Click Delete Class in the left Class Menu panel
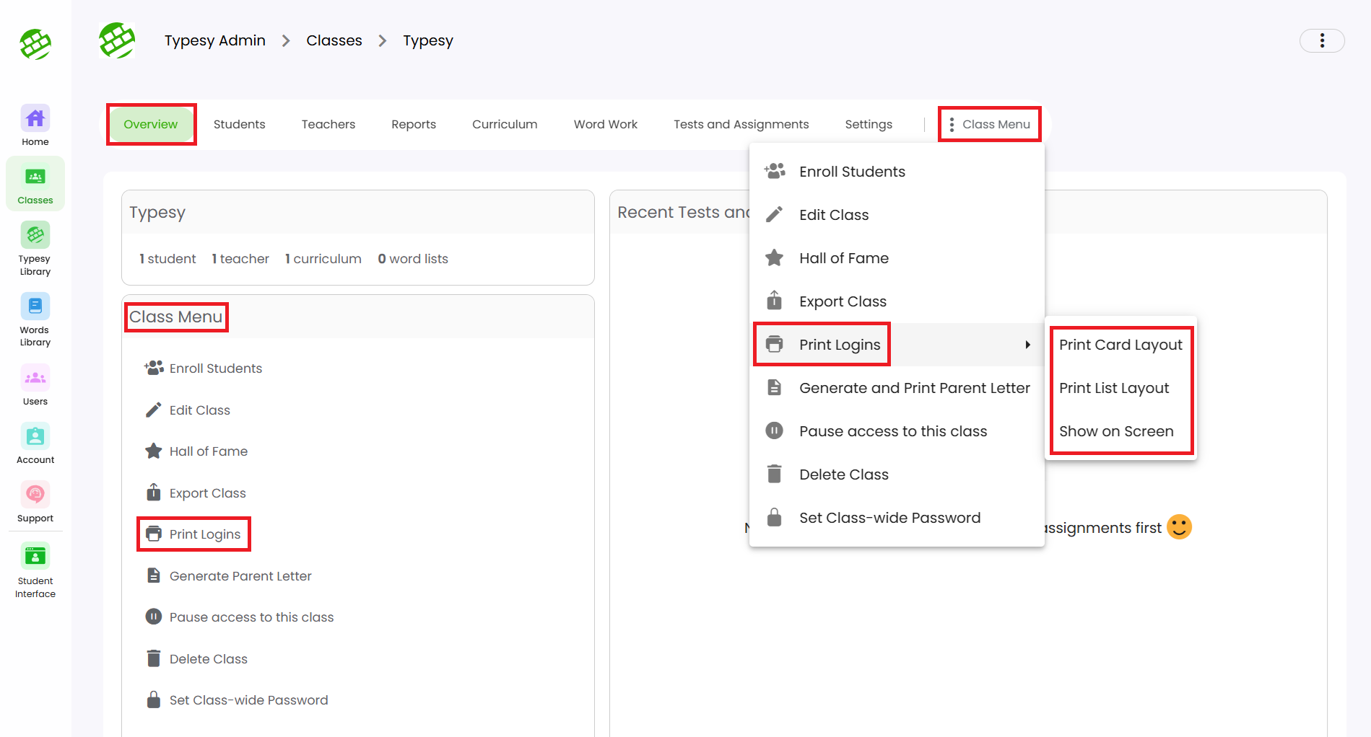 pyautogui.click(x=208, y=658)
